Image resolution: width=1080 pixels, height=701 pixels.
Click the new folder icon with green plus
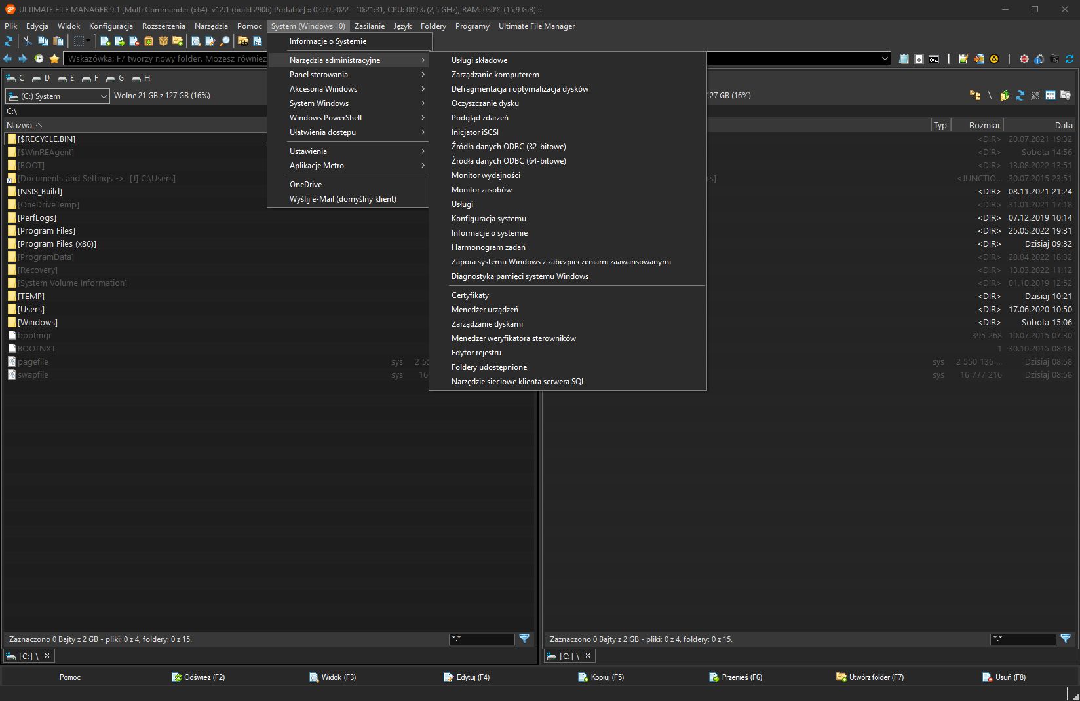(x=178, y=41)
